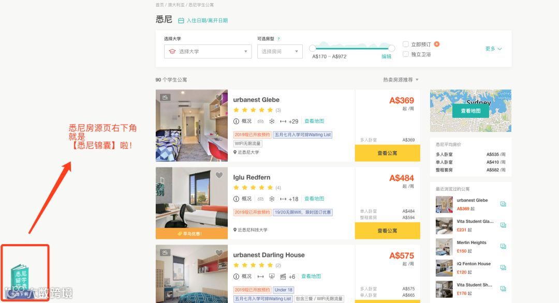The width and height of the screenshot is (559, 303).
Task: Open the Sydney study guide book icon
Action: pyautogui.click(x=20, y=280)
